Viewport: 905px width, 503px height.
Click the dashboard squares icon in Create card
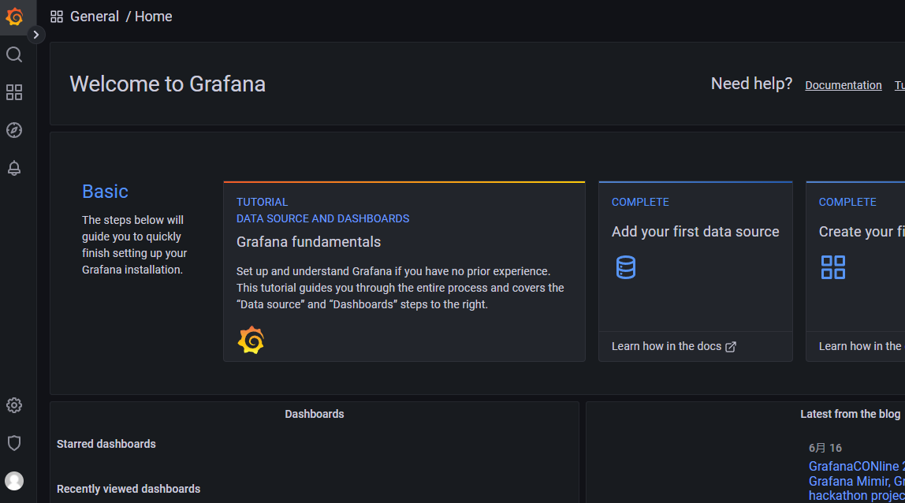pyautogui.click(x=832, y=267)
